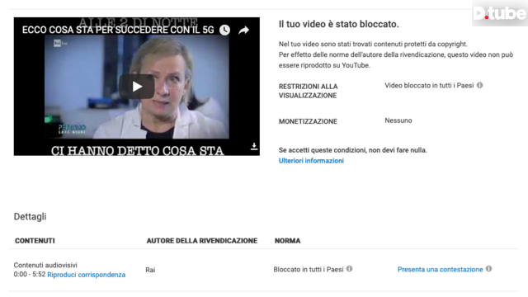528x297 pixels.
Task: Click the video thumbnail preview
Action: [x=136, y=87]
